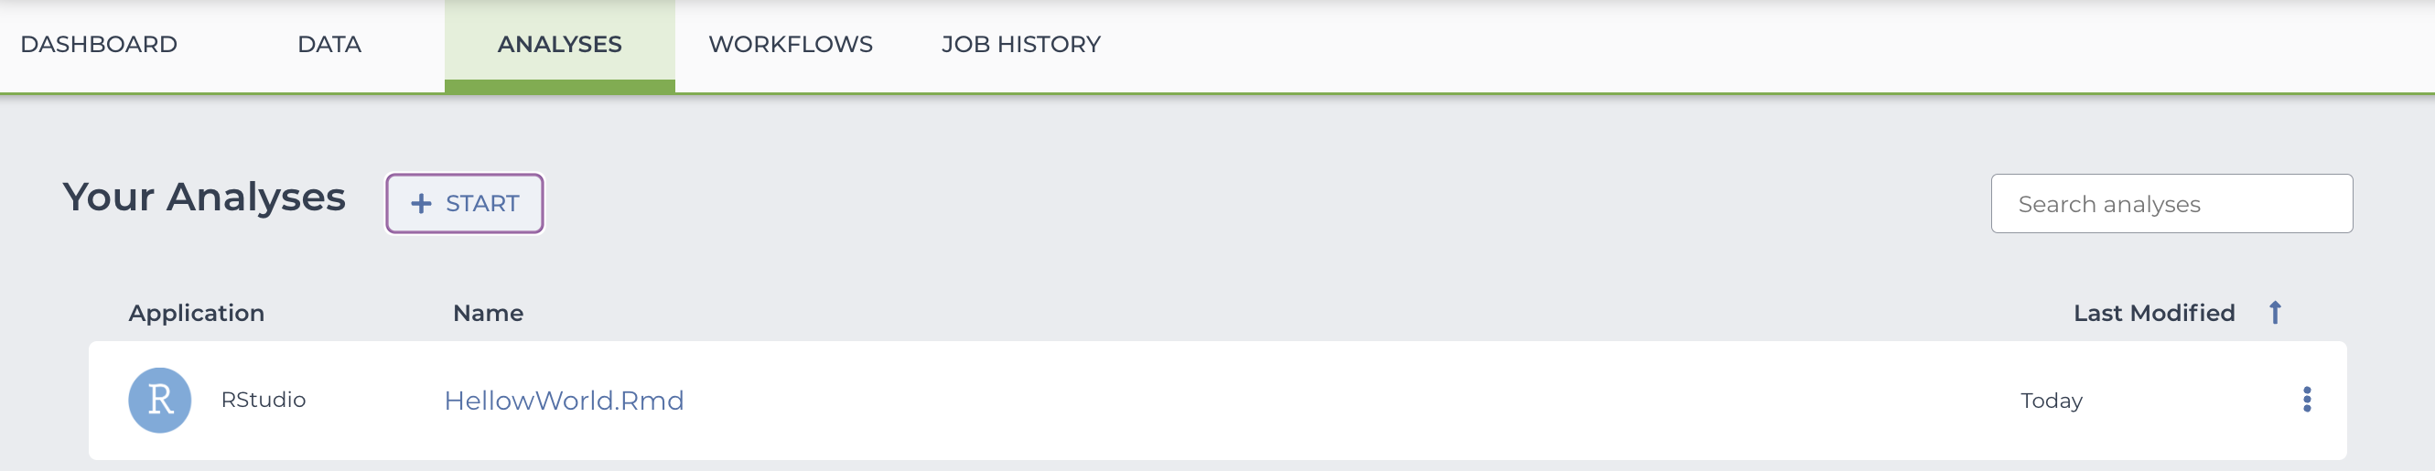Click the green underline beneath ANALYSES tab
Screen dimensions: 2435x471
point(560,87)
